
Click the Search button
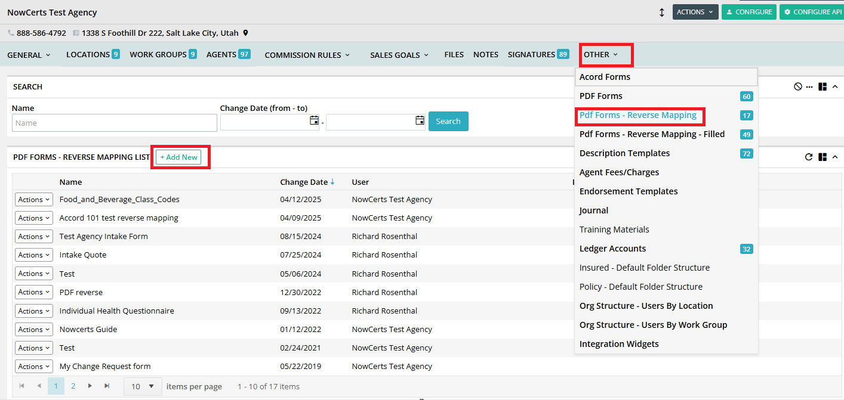(448, 121)
